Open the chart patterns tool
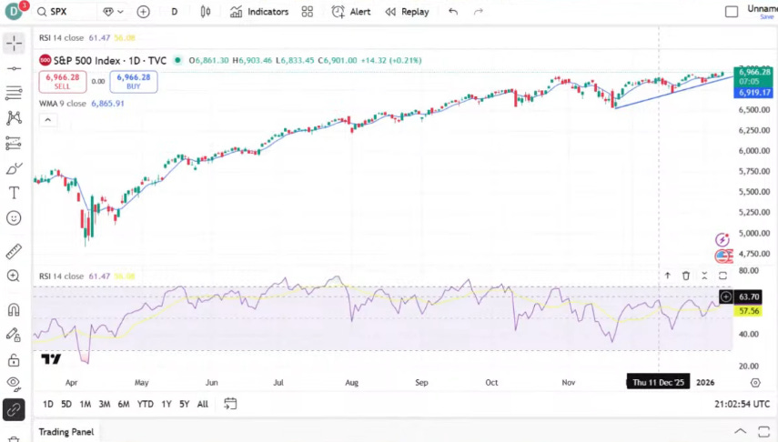 14,117
